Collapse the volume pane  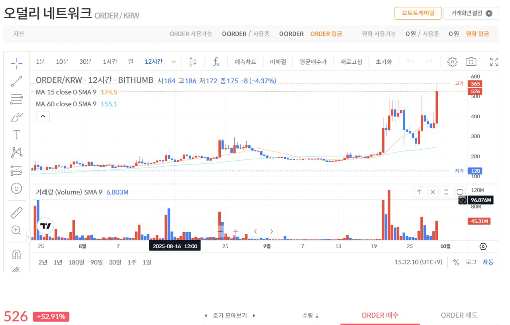(x=447, y=192)
